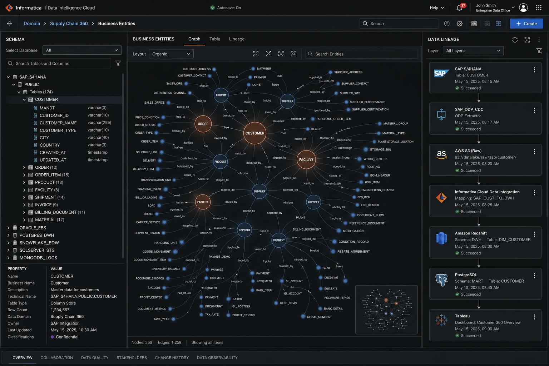Screen dimensions: 549x366
Task: Click the graph minimap thumbnail
Action: click(386, 310)
